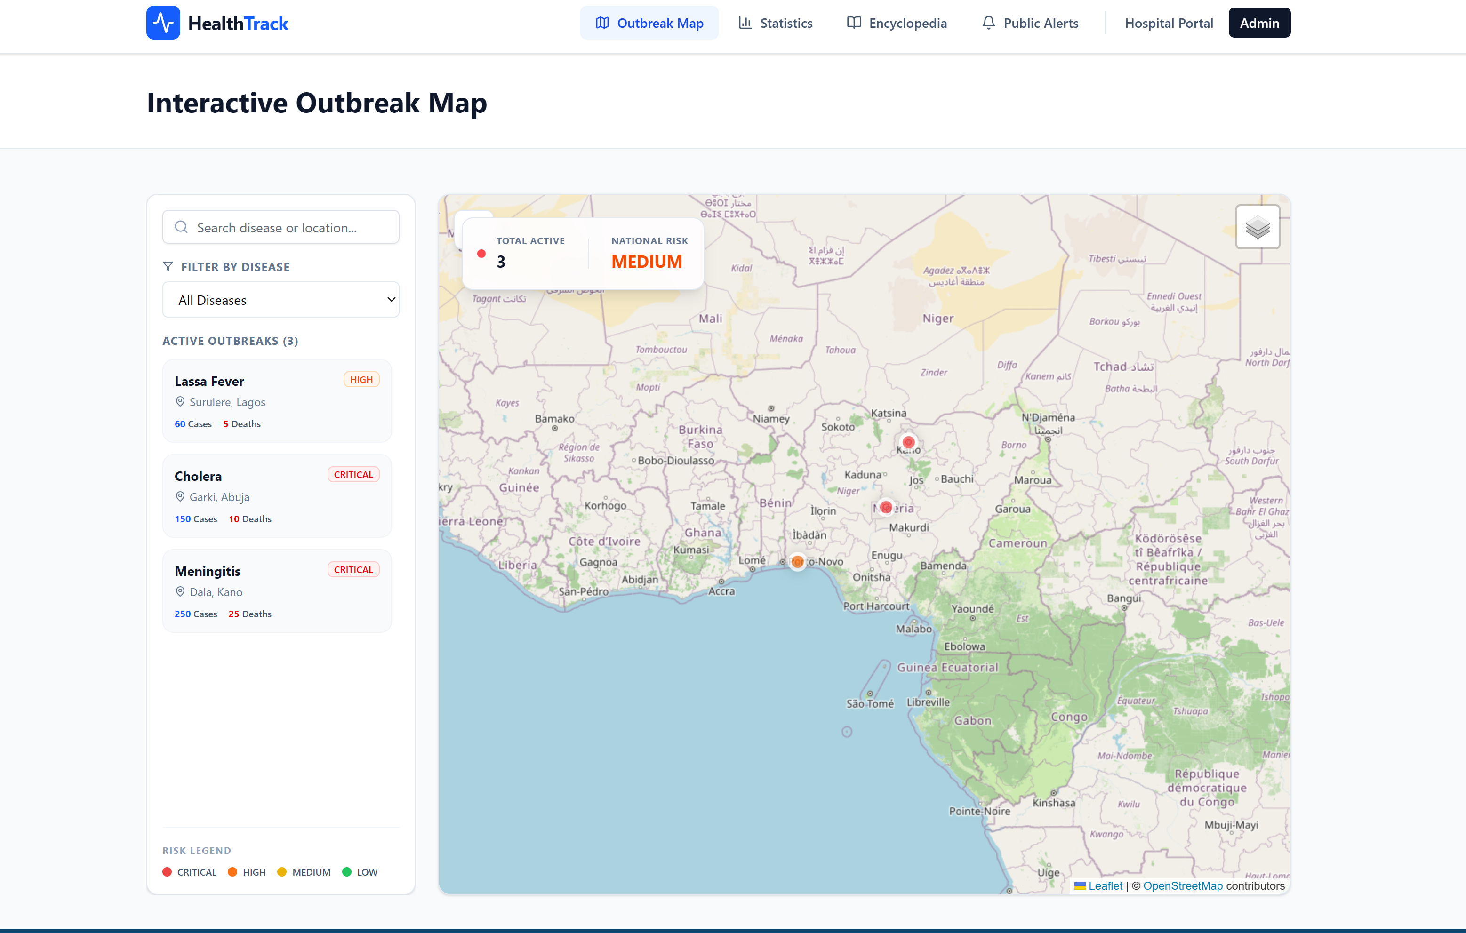Click the red outbreak marker near Abuja
The width and height of the screenshot is (1466, 933).
point(886,507)
